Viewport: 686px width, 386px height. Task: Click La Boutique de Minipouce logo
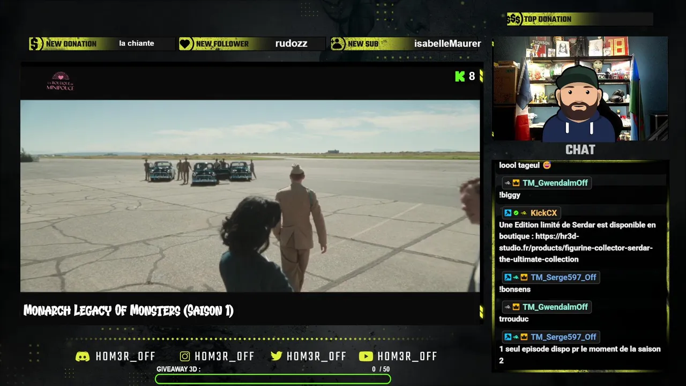60,81
